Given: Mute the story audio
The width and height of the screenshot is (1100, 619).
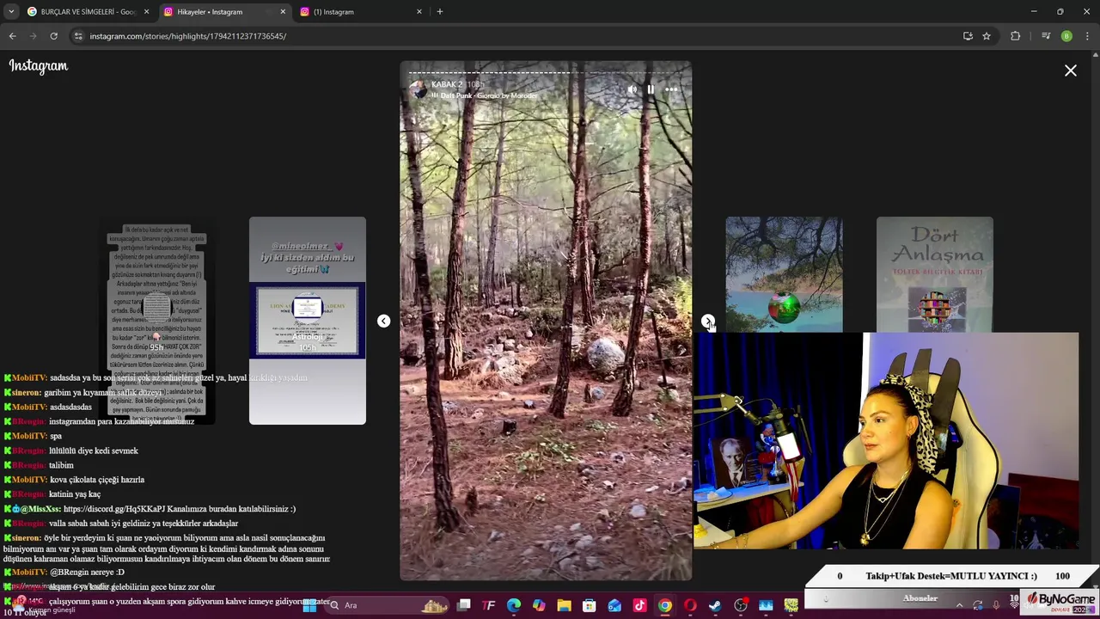Looking at the screenshot, I should (x=632, y=89).
